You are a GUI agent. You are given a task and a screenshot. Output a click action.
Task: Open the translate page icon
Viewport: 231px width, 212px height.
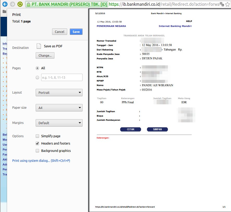point(222,4)
